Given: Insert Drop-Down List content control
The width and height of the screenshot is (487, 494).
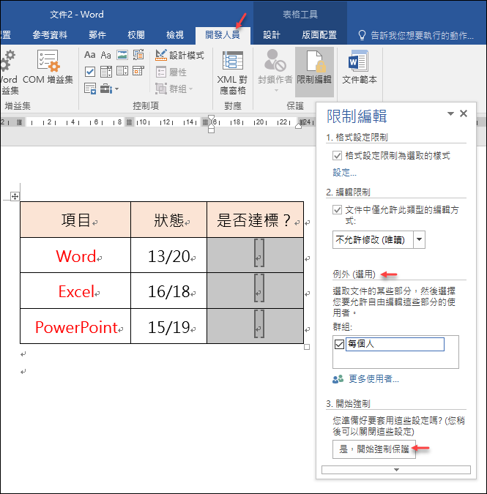Looking at the screenshot, I should coord(122,71).
